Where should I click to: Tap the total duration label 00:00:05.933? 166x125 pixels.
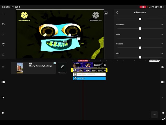(154, 61)
